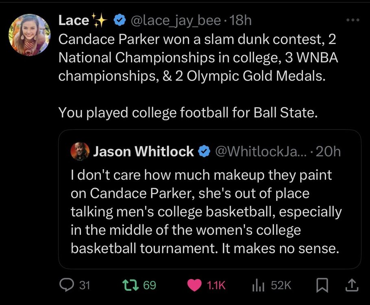Open the @lace_jay_bee handle
Viewport: 370px width, 305px height.
point(175,20)
